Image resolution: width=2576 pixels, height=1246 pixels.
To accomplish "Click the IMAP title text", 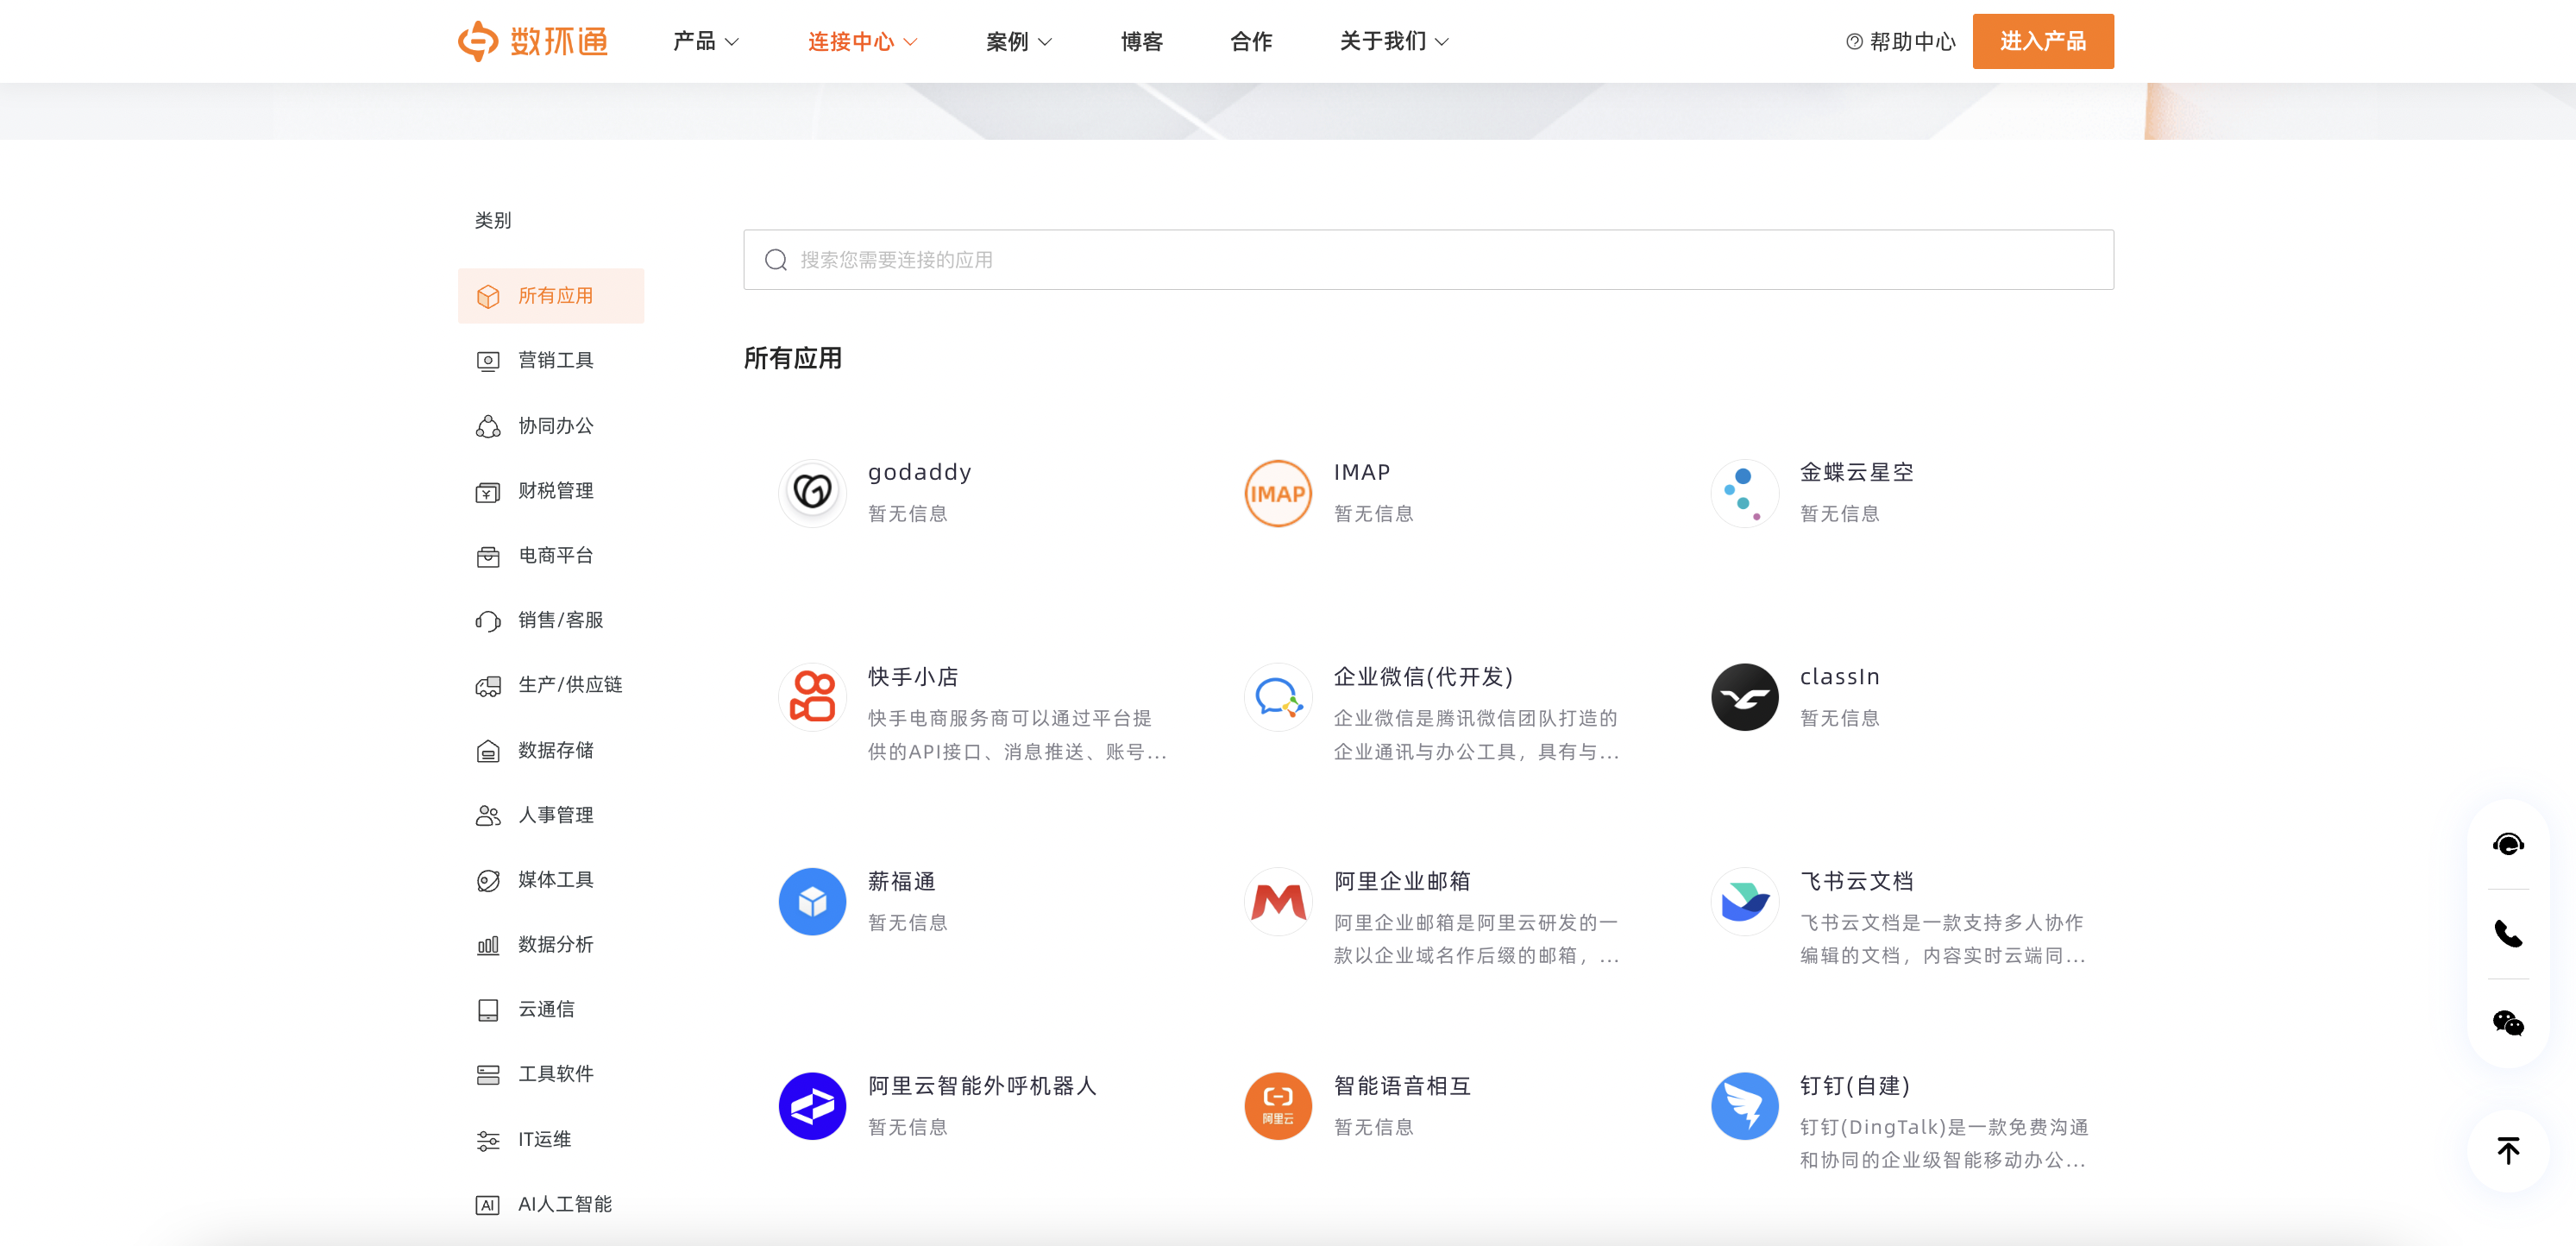I will (x=1362, y=472).
